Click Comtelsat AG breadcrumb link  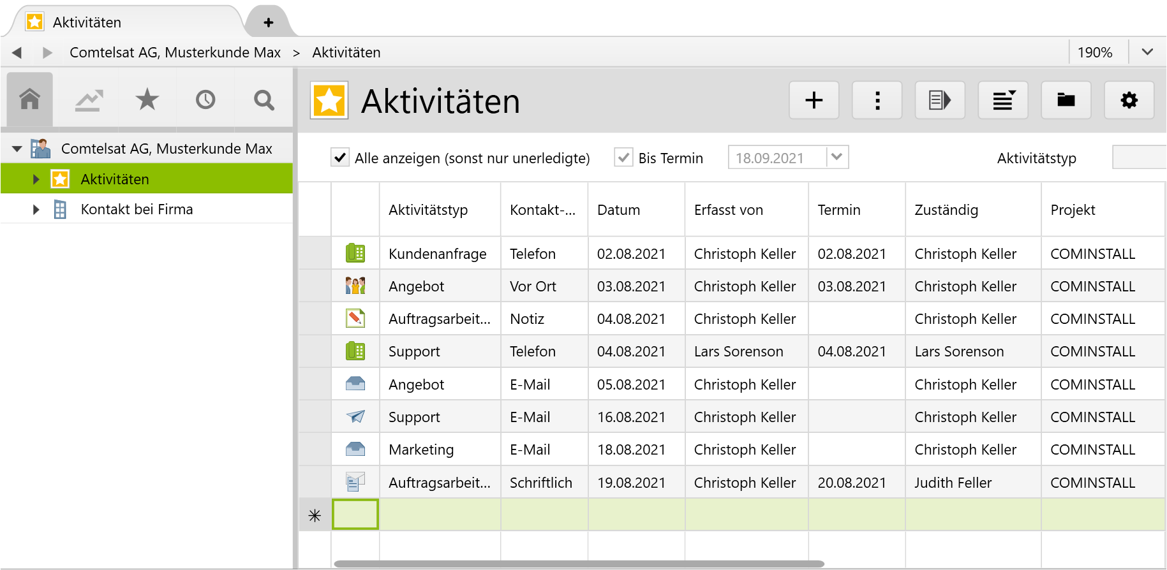tap(175, 52)
